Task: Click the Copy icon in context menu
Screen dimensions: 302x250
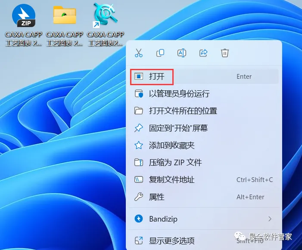Action: tap(160, 53)
